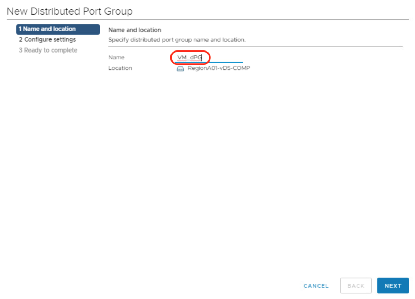This screenshot has height=299, width=415.
Task: Click the Location field label
Action: click(120, 68)
